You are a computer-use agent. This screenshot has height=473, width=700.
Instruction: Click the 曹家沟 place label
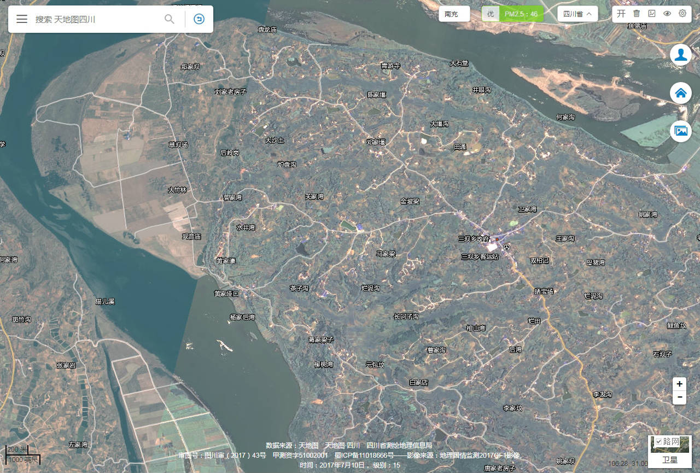(436, 350)
